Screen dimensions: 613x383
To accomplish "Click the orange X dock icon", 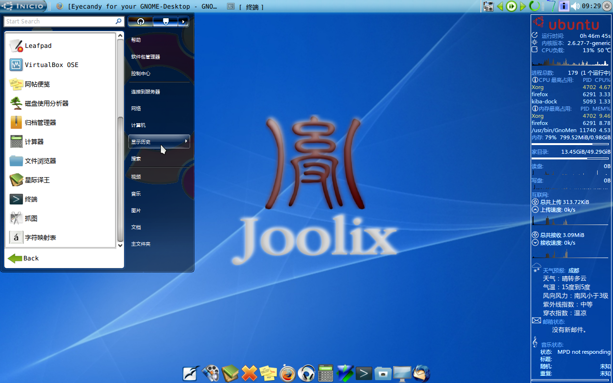I will click(x=249, y=373).
